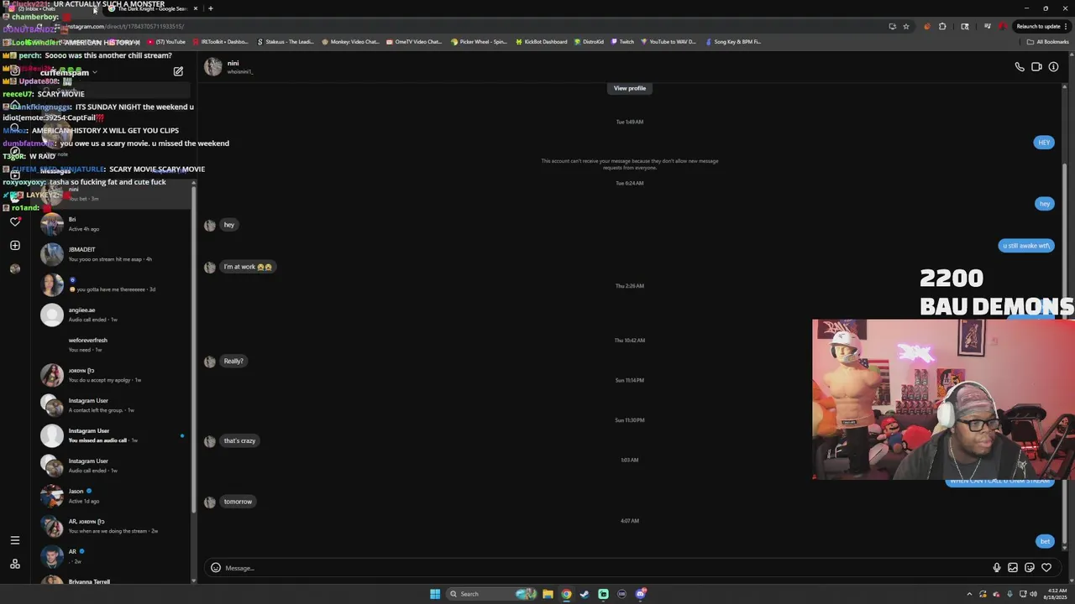1075x604 pixels.
Task: Open the nini profile name in header
Action: coord(233,63)
